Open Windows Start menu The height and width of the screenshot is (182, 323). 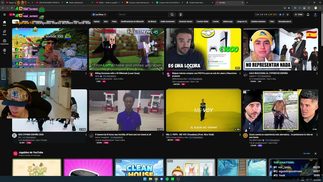pyautogui.click(x=145, y=179)
